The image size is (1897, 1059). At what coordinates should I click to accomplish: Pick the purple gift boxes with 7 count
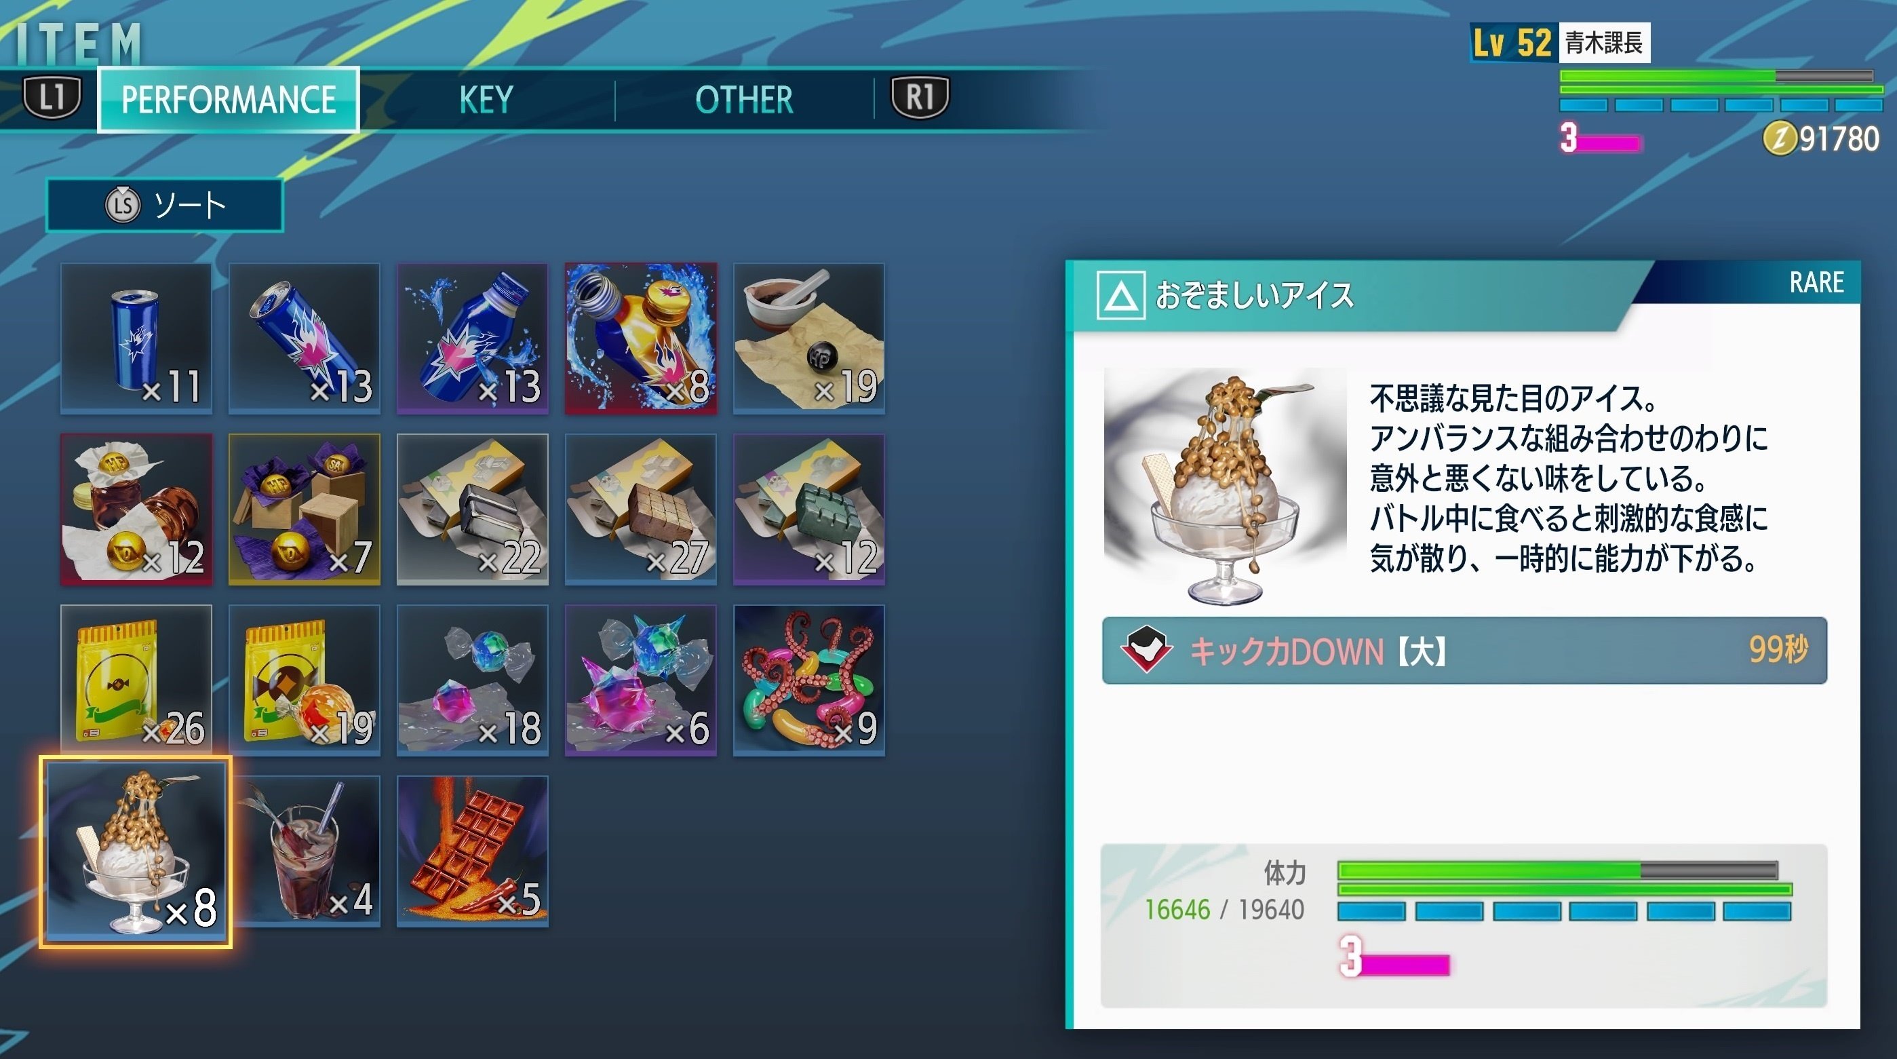[304, 509]
